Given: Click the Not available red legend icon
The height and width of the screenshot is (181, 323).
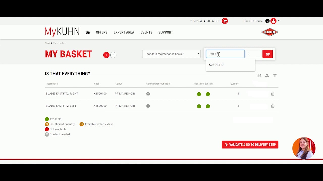Looking at the screenshot, I should (x=47, y=129).
